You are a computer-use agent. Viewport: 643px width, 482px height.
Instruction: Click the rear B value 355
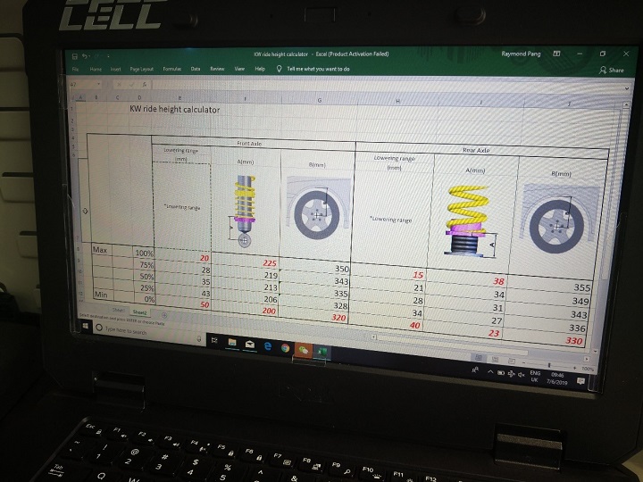click(582, 287)
